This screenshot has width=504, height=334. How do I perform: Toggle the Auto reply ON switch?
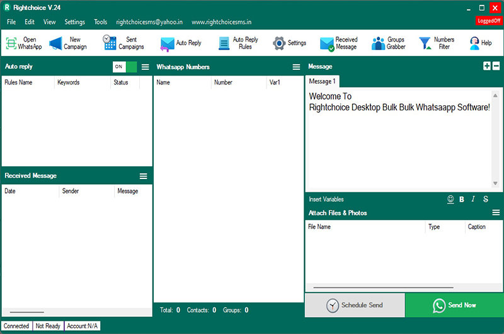124,67
